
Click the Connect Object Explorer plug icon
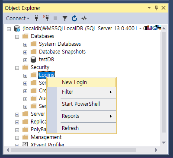(x=36, y=18)
